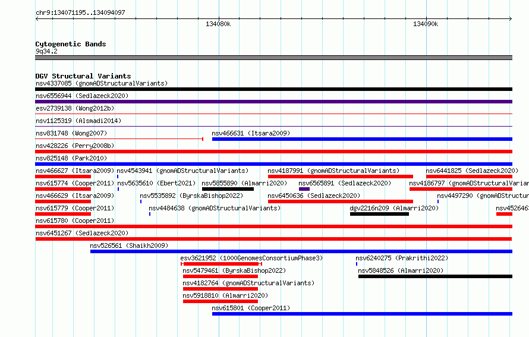The image size is (529, 337).
Task: Select the red nsv5479461 variant bar
Action: pos(221,276)
